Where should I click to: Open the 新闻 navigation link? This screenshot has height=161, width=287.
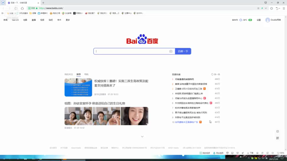point(5,20)
